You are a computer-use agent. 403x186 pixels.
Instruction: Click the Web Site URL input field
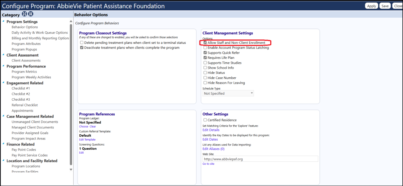(x=260, y=159)
